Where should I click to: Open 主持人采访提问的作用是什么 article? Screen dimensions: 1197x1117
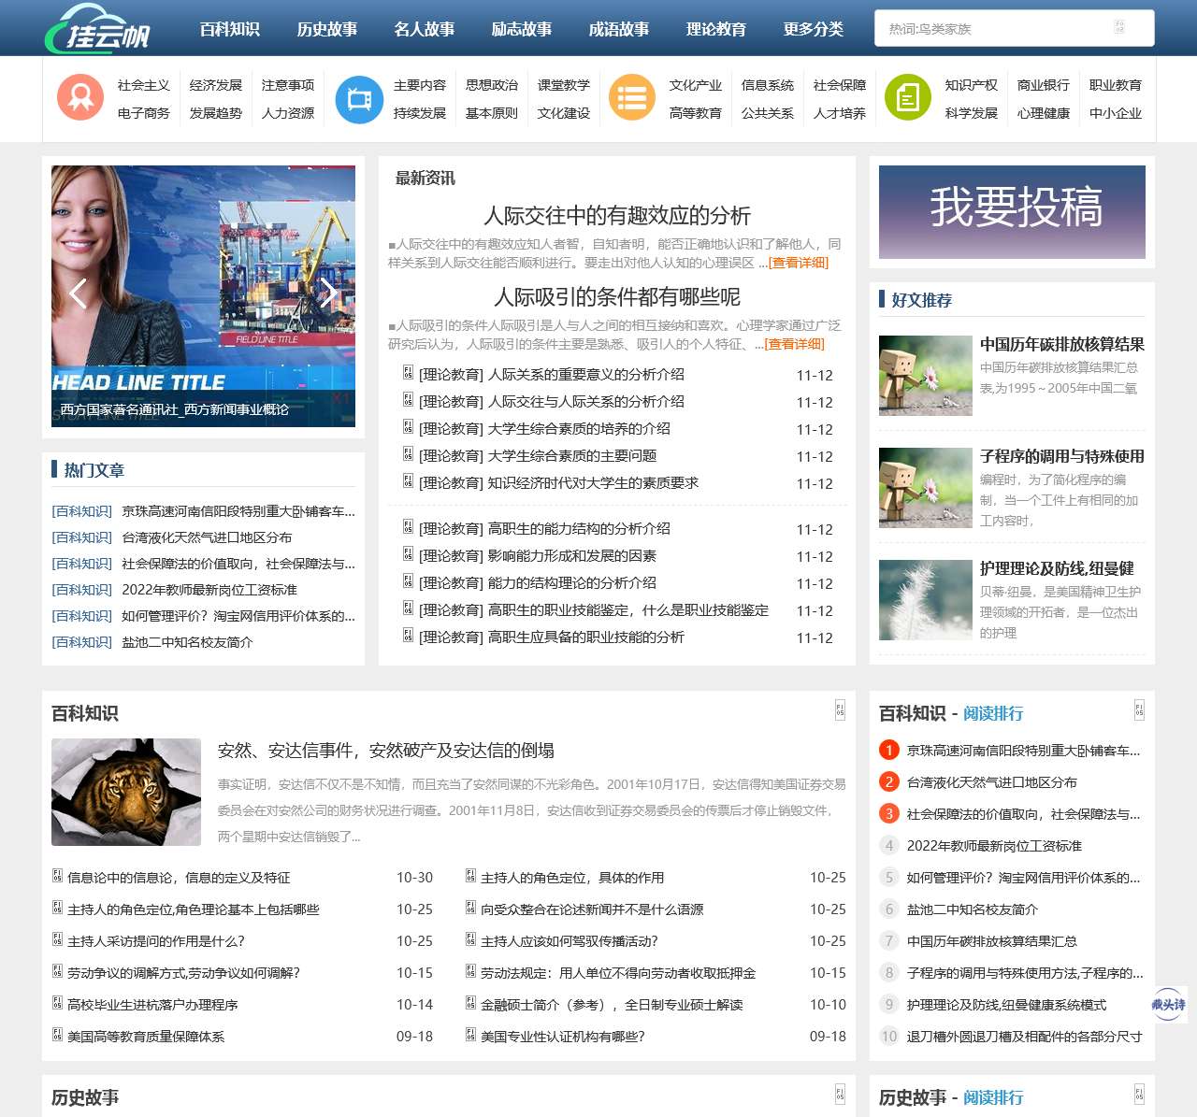[x=156, y=941]
